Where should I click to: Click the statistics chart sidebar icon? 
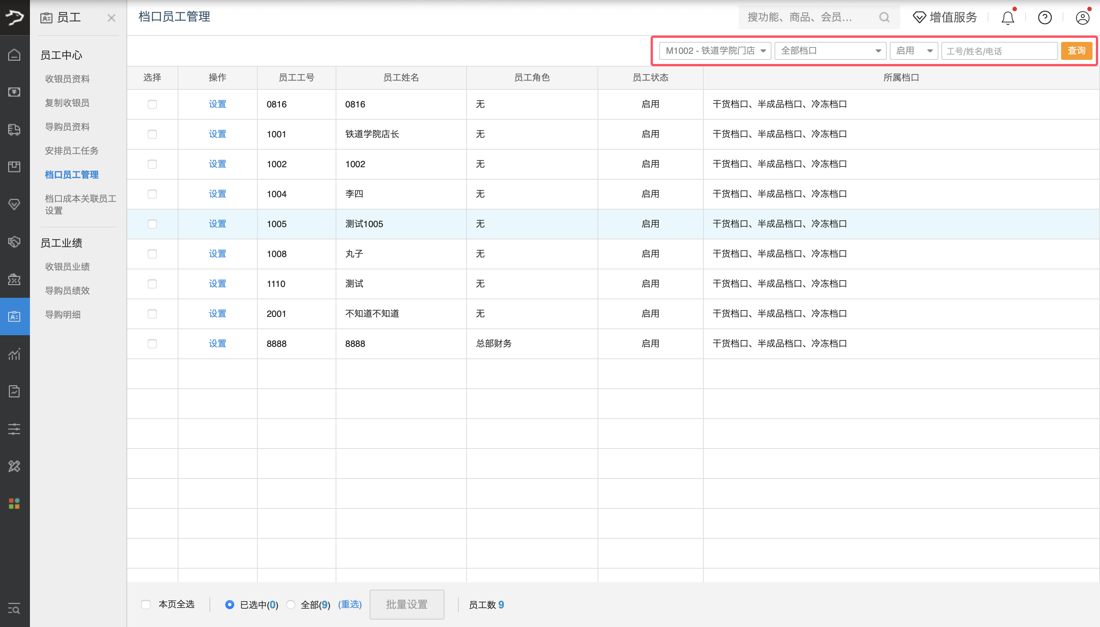tap(14, 354)
